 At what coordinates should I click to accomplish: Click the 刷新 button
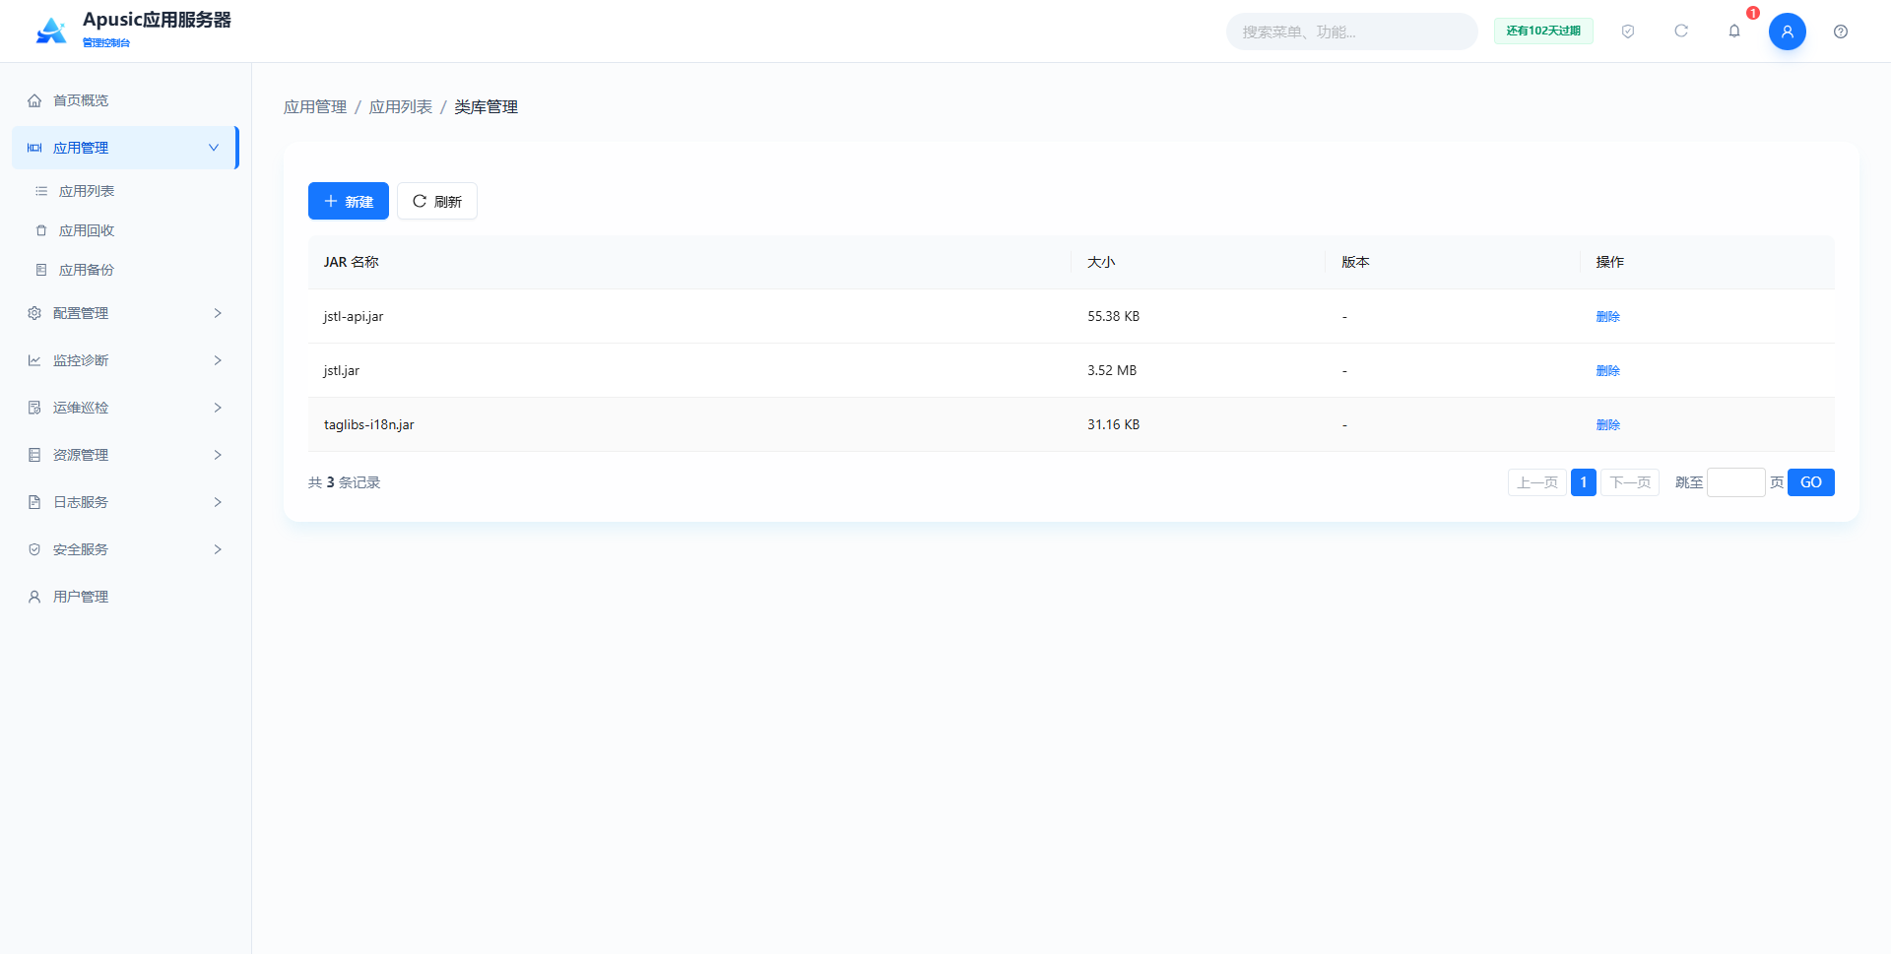coord(437,201)
